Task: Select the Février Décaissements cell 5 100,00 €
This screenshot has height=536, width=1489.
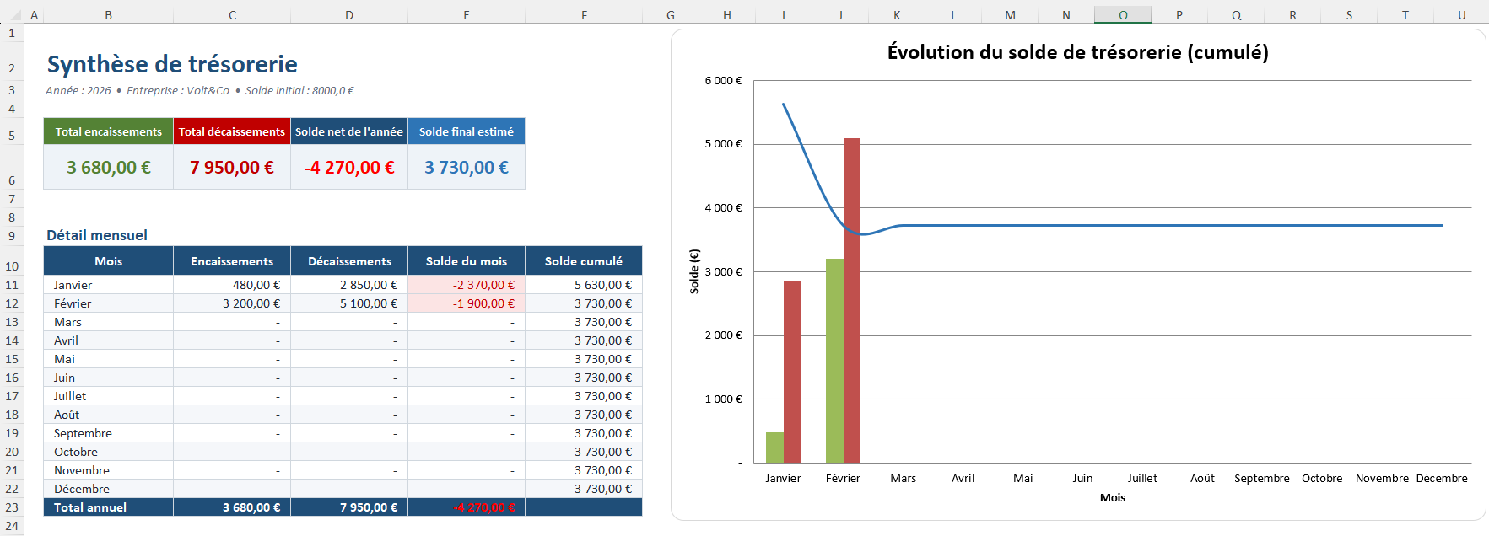Action: click(349, 303)
